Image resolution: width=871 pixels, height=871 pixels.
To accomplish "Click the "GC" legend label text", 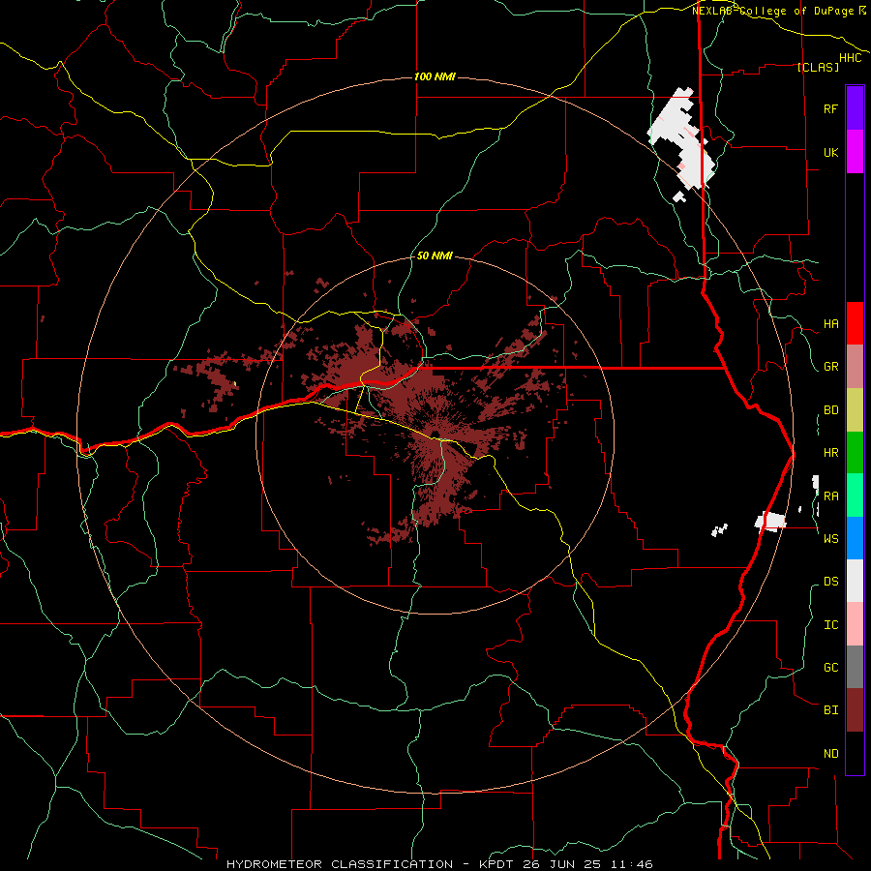I will click(x=830, y=667).
